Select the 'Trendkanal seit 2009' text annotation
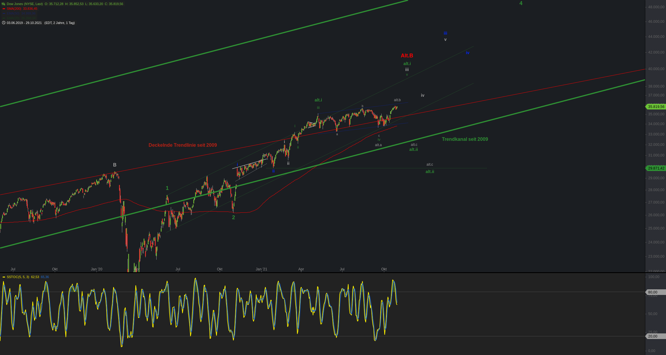The width and height of the screenshot is (666, 355). [x=465, y=139]
